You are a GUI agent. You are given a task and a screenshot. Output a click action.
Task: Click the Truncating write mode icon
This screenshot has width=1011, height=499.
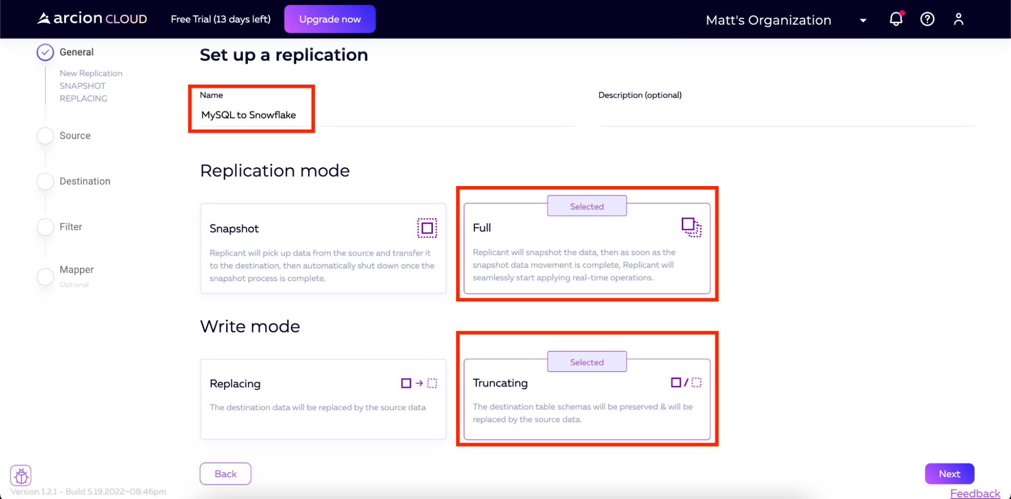pyautogui.click(x=686, y=383)
